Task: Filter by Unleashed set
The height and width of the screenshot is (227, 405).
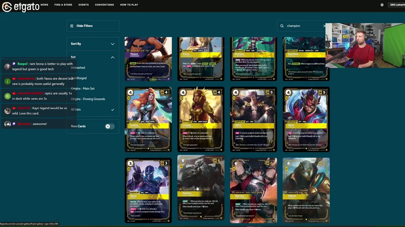Action: click(78, 67)
